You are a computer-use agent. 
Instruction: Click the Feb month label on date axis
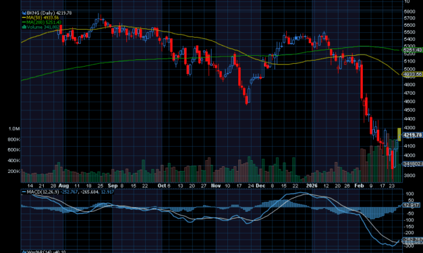359,186
